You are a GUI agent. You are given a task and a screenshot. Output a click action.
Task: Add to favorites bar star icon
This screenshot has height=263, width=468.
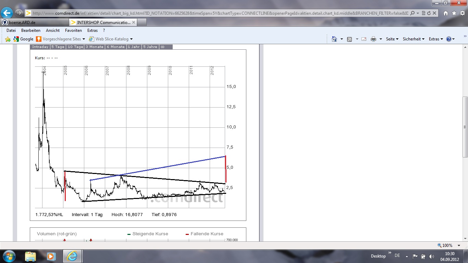(8, 39)
